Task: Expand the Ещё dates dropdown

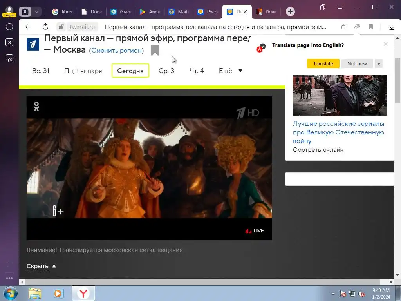Action: (230, 71)
